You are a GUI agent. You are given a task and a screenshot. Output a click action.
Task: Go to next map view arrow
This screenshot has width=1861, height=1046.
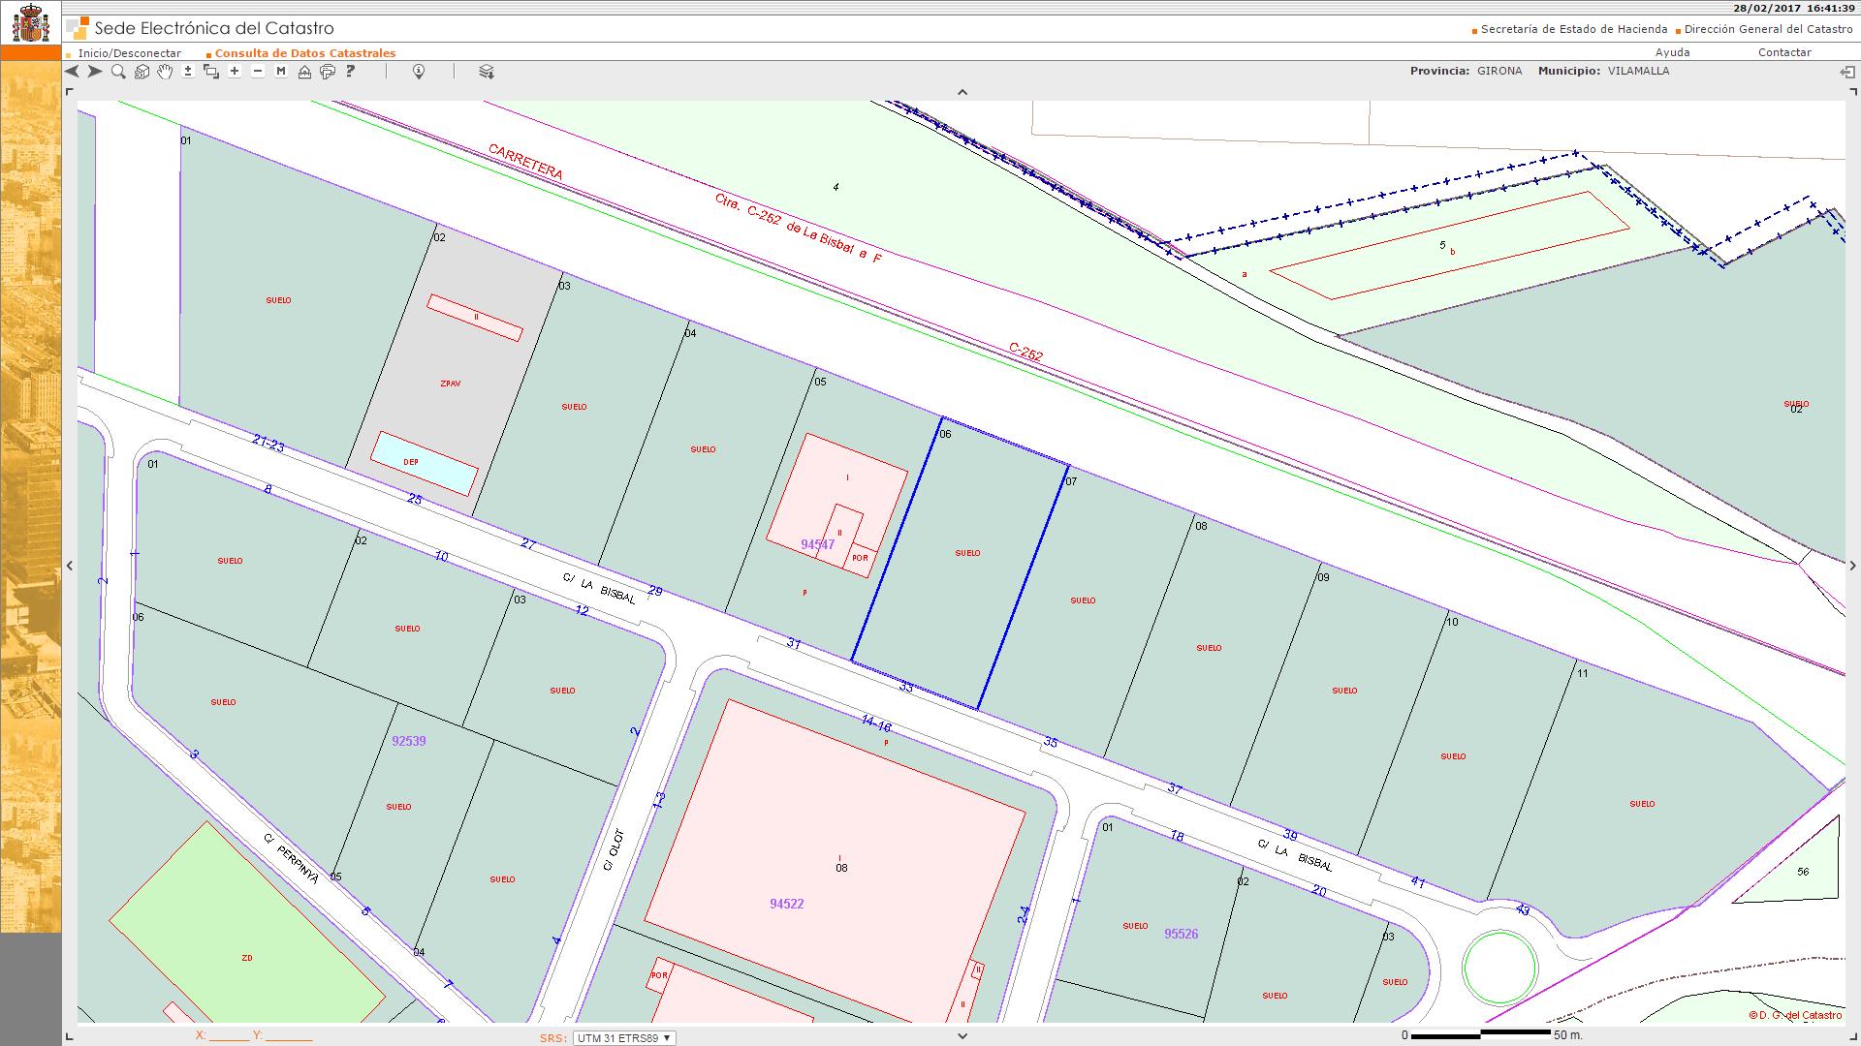pyautogui.click(x=95, y=72)
